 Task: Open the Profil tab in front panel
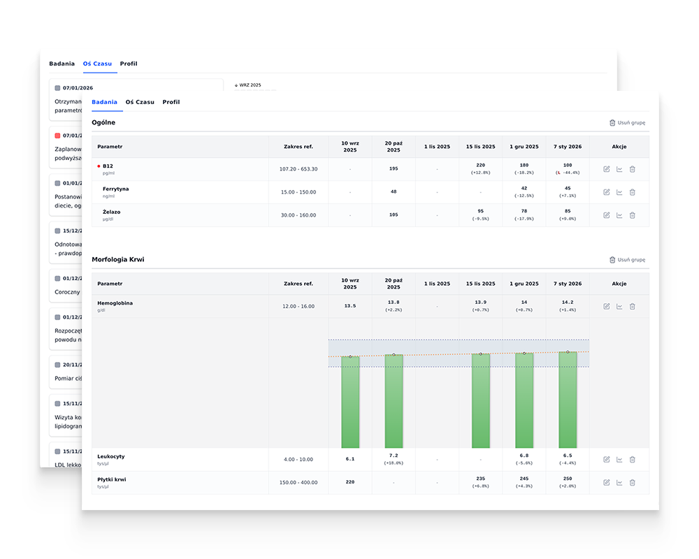171,102
